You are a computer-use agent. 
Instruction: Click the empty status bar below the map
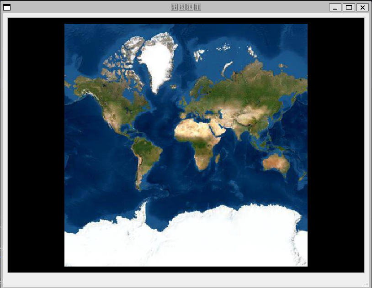coord(183,279)
